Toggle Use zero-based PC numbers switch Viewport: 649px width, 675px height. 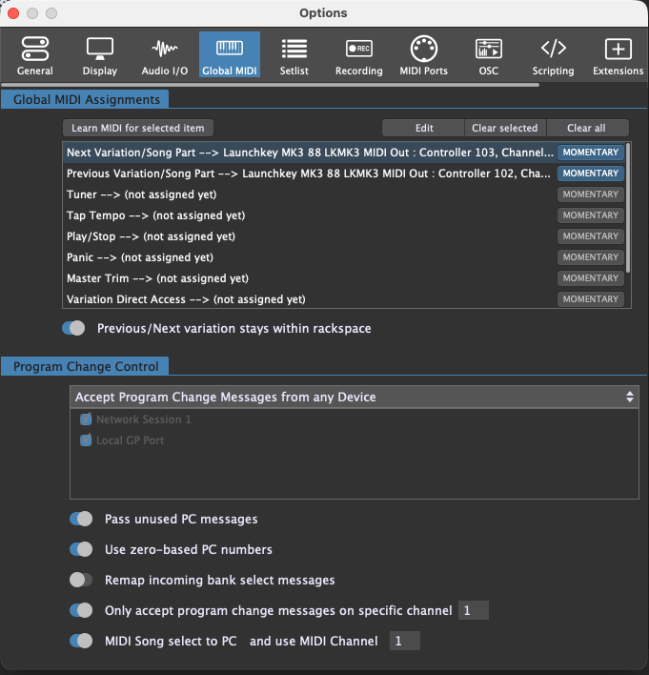click(81, 549)
